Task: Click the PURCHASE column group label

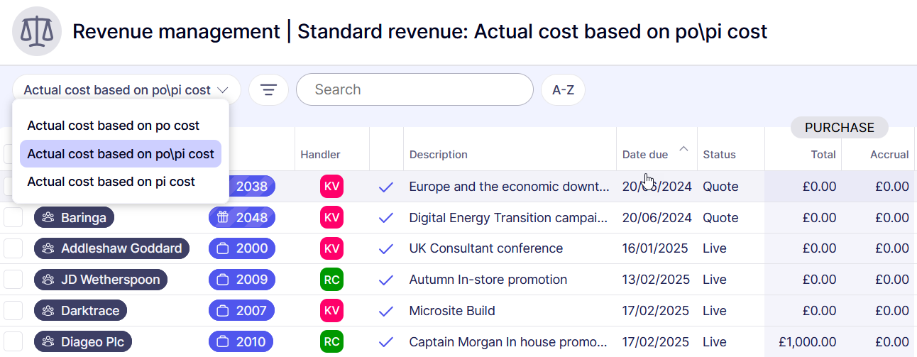Action: 839,128
